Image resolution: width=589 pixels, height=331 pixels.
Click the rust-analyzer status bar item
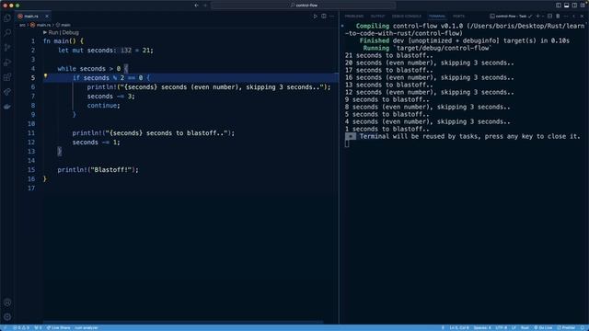(x=86, y=327)
